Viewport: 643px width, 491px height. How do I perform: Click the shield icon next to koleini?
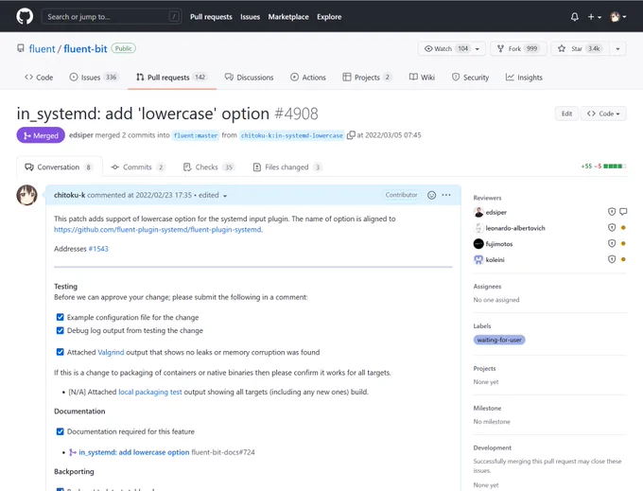[612, 259]
